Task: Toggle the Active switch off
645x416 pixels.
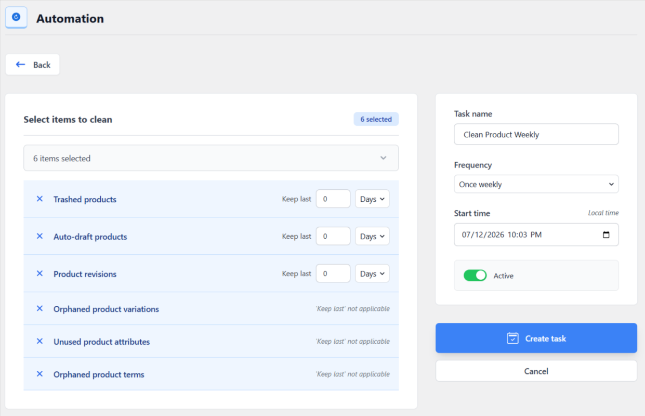Action: point(475,276)
